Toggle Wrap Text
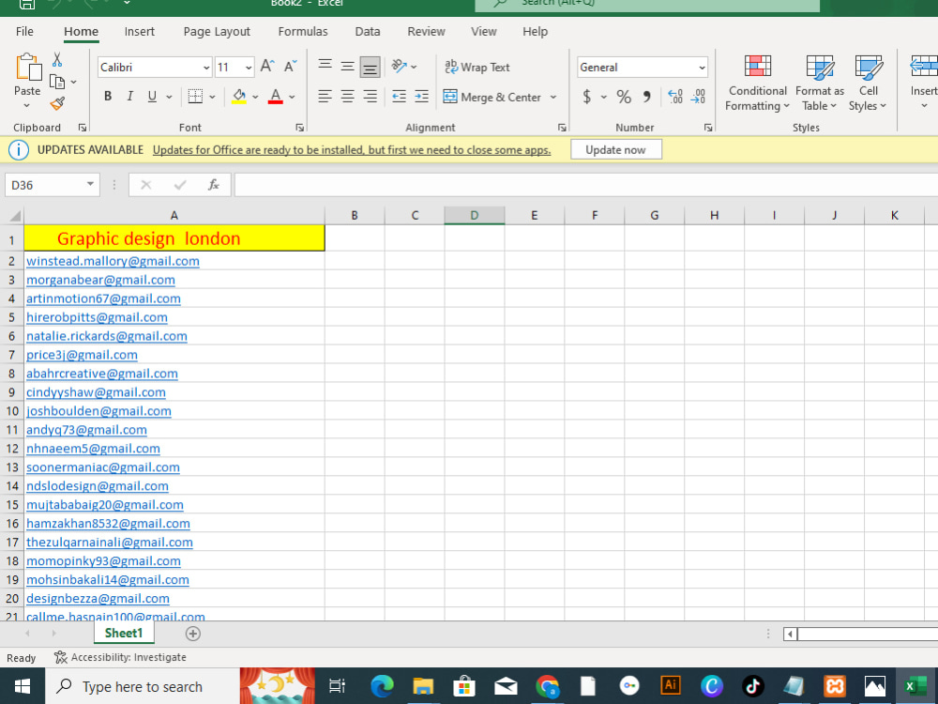Screen dimensions: 938x704 coord(477,67)
